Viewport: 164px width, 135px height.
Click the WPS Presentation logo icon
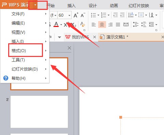click(x=4, y=5)
